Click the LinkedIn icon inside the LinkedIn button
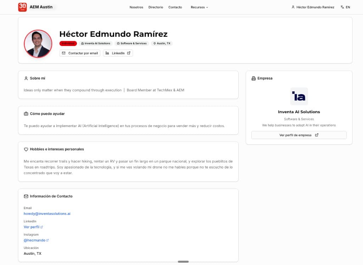This screenshot has width=363, height=265. [x=108, y=53]
